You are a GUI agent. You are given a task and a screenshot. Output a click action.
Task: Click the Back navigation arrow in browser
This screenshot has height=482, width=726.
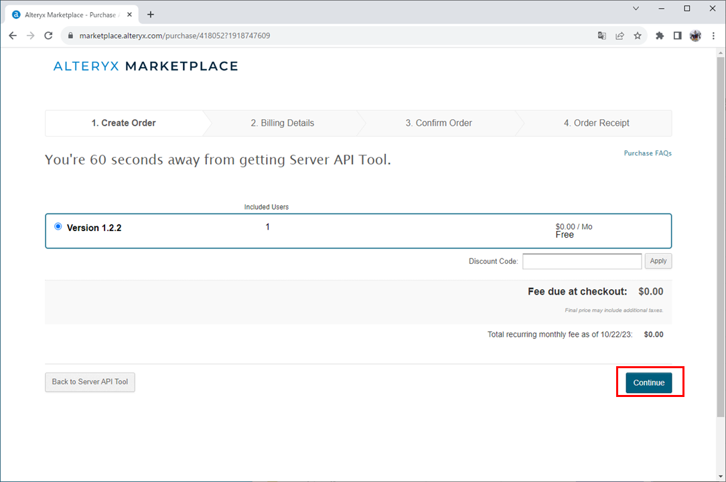pos(13,35)
